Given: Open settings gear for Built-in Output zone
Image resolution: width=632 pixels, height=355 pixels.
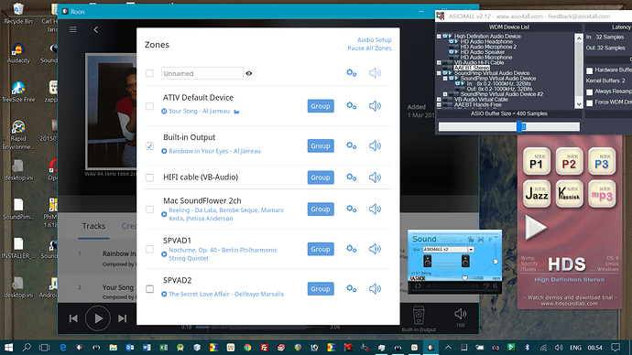Looking at the screenshot, I should 351,145.
